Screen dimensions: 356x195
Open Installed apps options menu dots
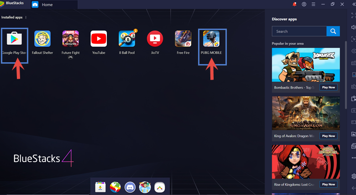pyautogui.click(x=26, y=17)
